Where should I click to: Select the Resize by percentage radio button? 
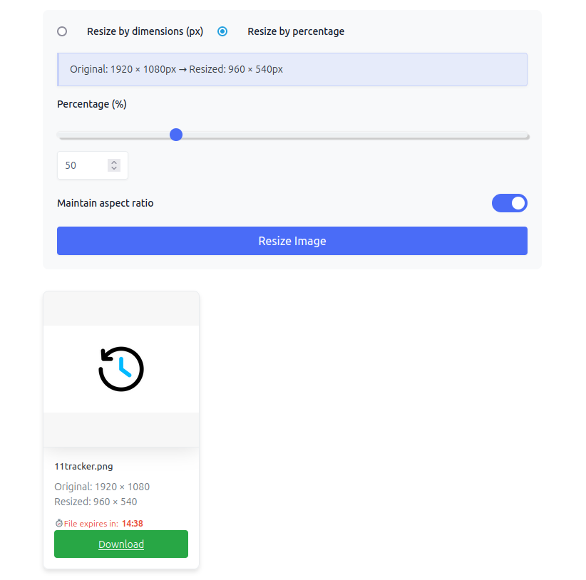(222, 31)
